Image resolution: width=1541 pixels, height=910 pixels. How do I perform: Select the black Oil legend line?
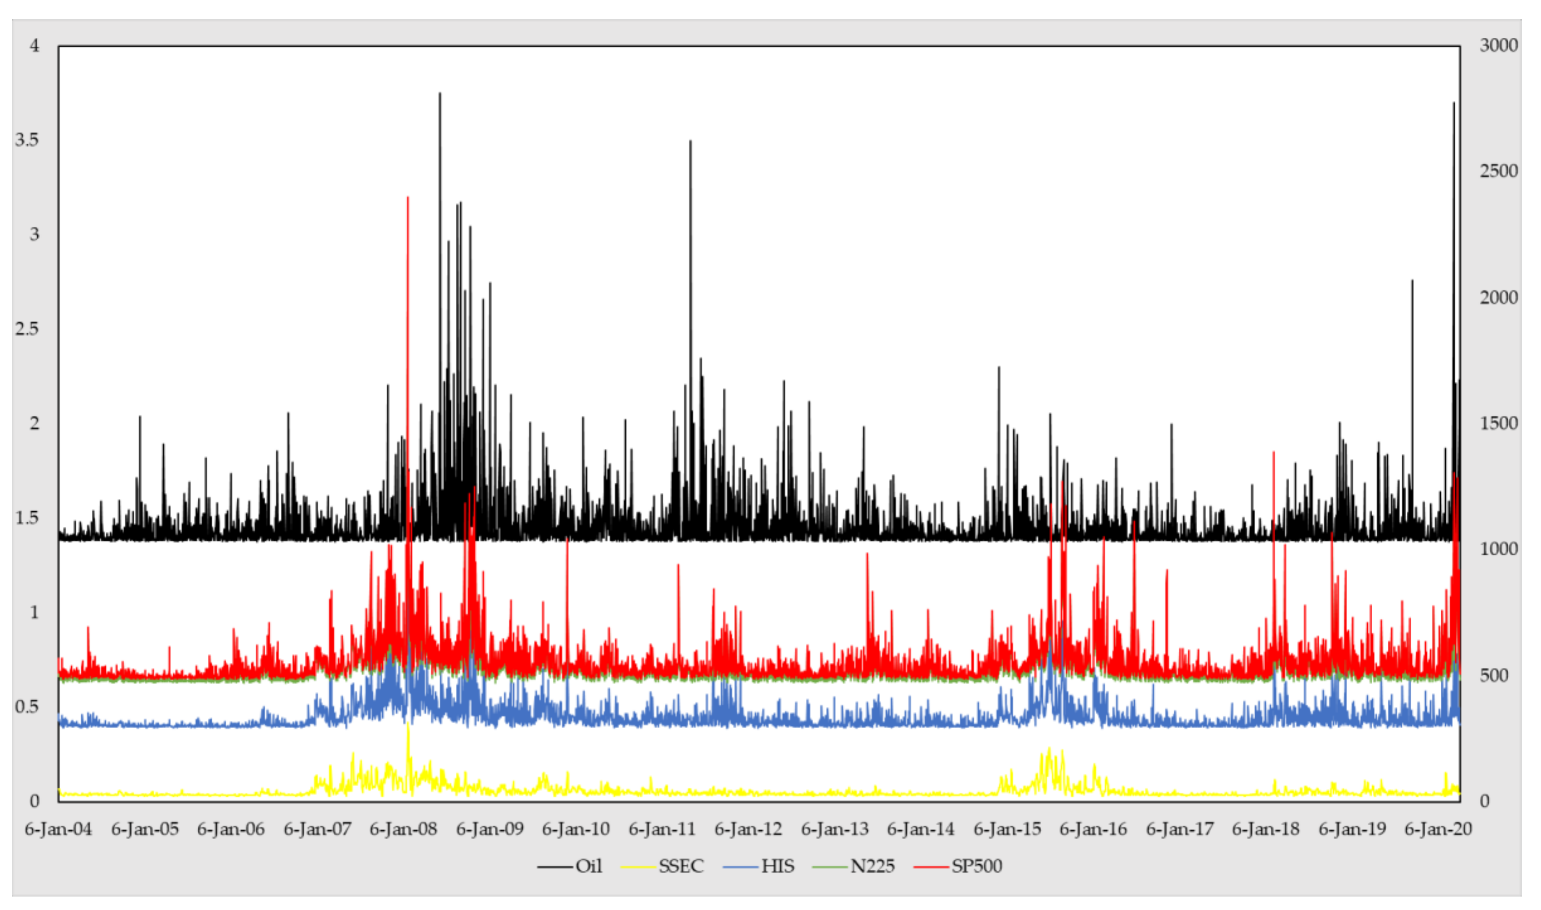555,866
